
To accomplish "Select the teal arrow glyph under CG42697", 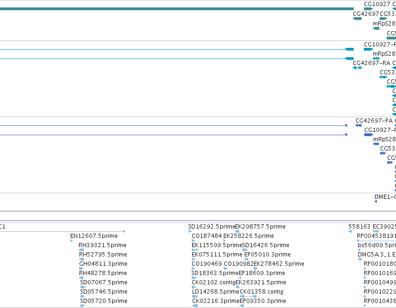I will (357, 19).
